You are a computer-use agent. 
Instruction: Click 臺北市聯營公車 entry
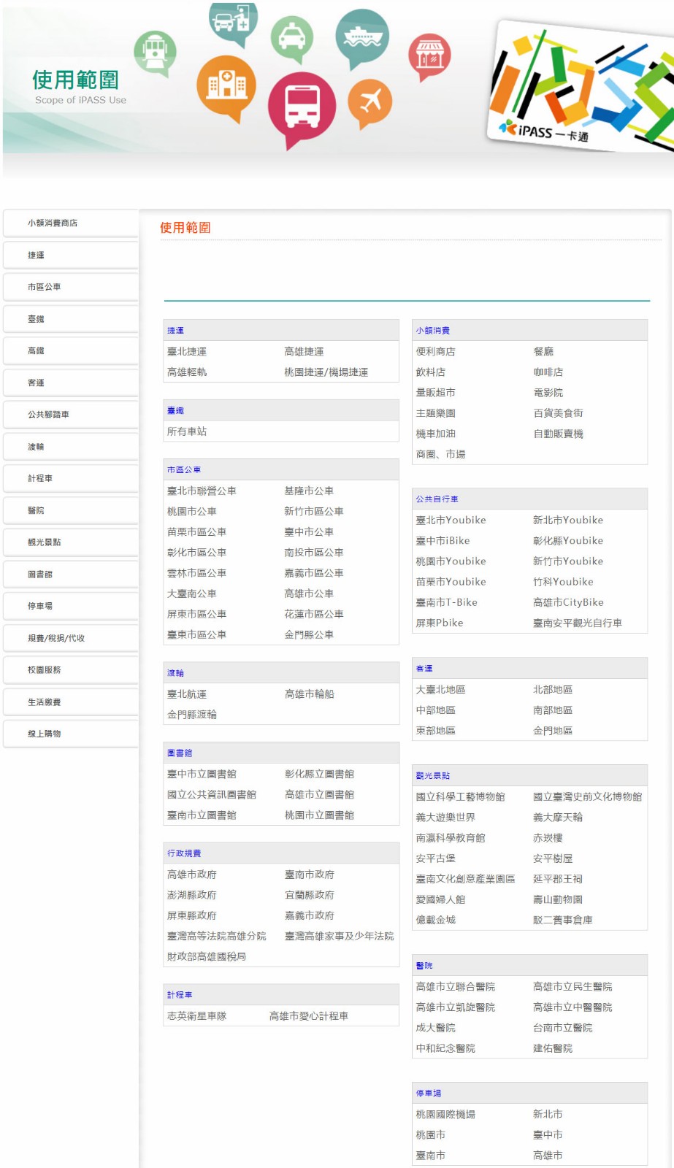202,491
